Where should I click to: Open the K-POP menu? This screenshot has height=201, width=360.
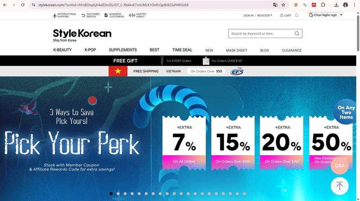click(90, 50)
